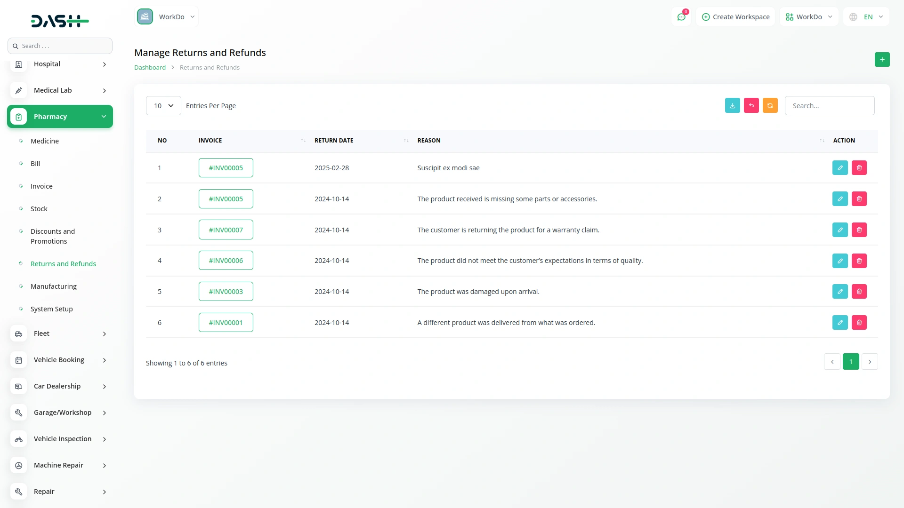Open the EN language dropdown
The width and height of the screenshot is (904, 508).
coord(866,17)
